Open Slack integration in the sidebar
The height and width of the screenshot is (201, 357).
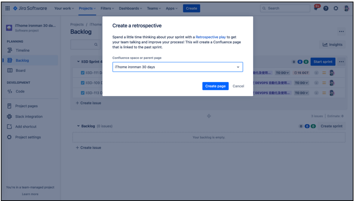30,117
